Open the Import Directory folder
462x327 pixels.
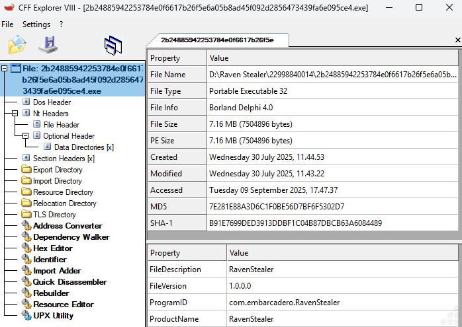(x=57, y=181)
